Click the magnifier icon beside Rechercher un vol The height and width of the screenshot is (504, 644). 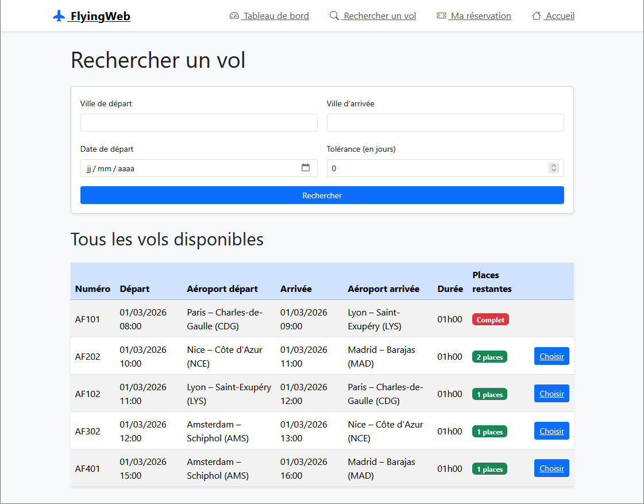pyautogui.click(x=334, y=16)
